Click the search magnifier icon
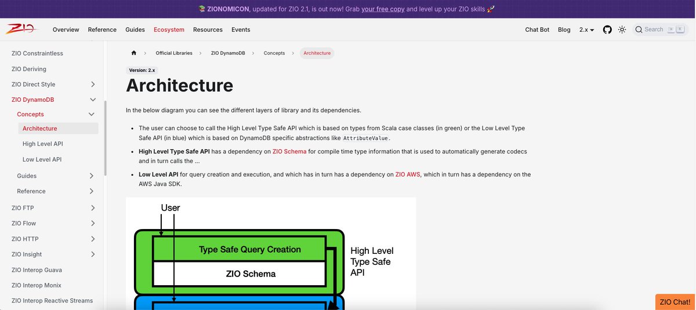 click(639, 29)
